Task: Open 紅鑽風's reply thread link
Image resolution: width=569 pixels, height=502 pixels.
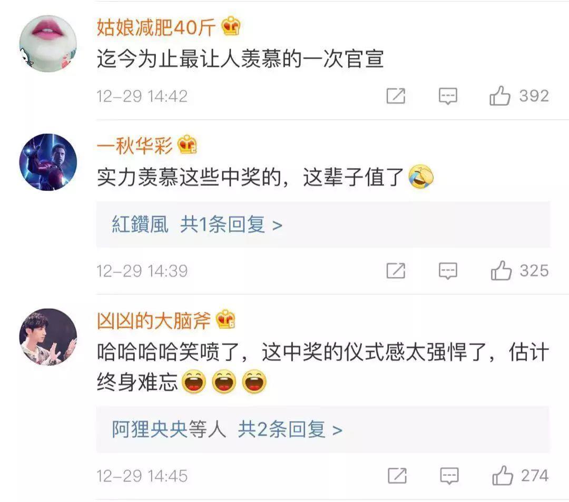Action: [x=140, y=224]
